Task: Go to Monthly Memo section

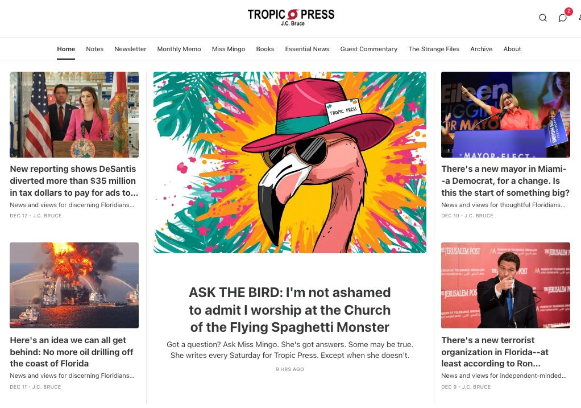Action: click(x=179, y=49)
